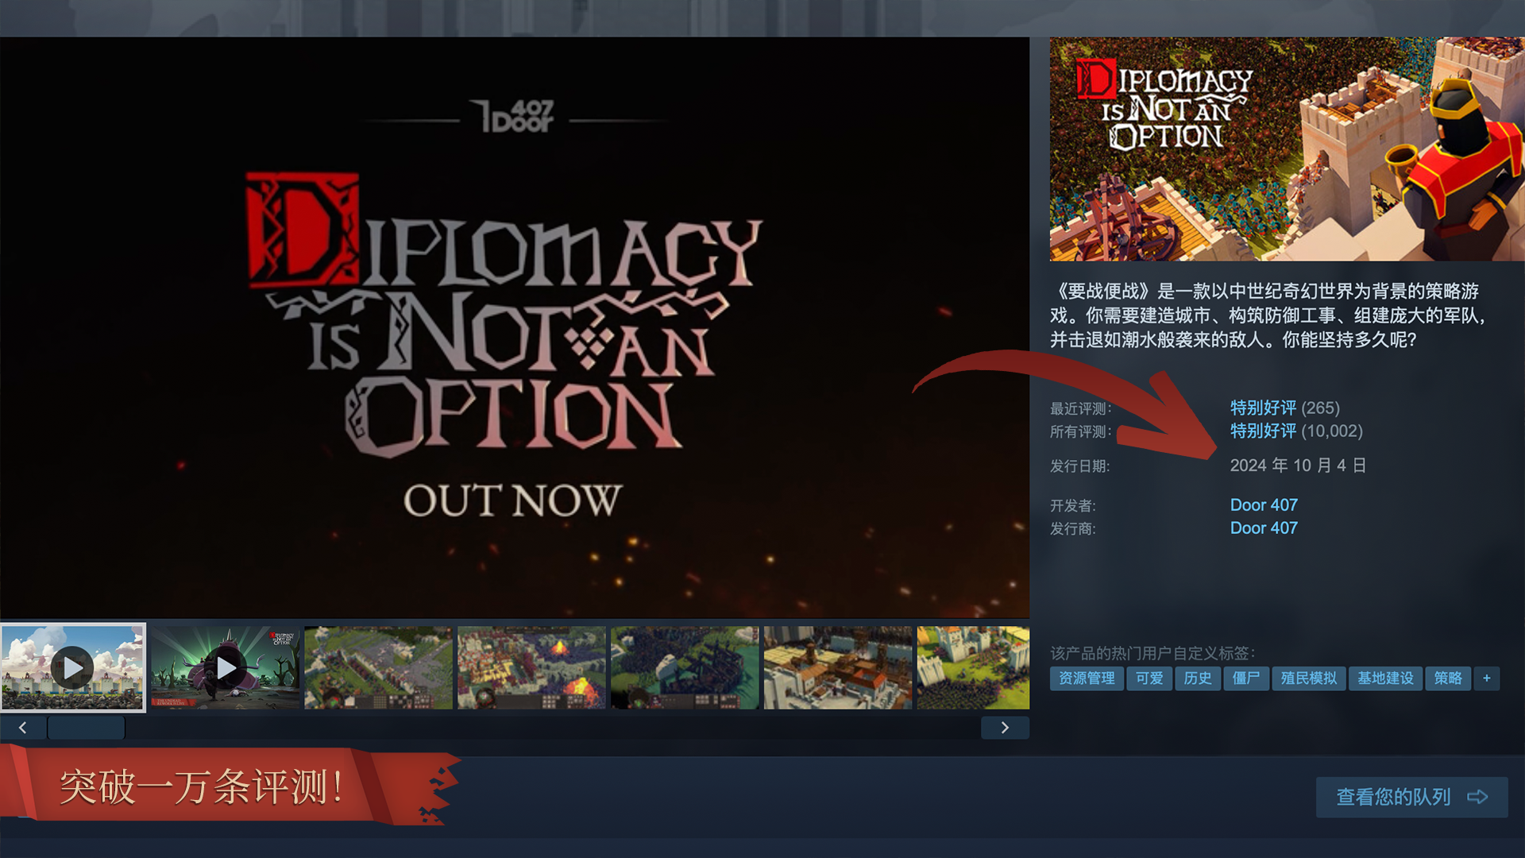Expand more tags with the plus button

[x=1486, y=678]
